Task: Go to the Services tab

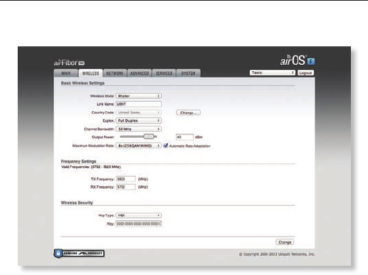Action: tap(164, 73)
